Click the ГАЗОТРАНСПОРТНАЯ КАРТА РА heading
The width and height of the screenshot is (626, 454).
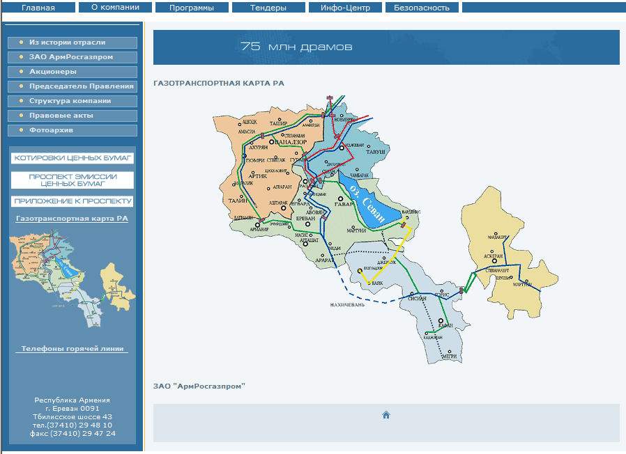point(219,84)
